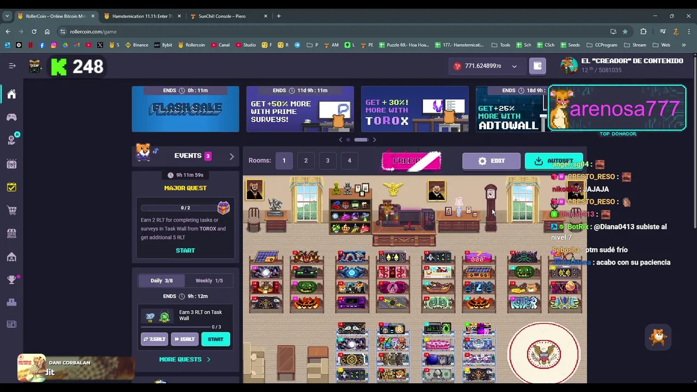Expand the Events panel with the right chevron
Screen dimensions: 697x392
coord(231,156)
